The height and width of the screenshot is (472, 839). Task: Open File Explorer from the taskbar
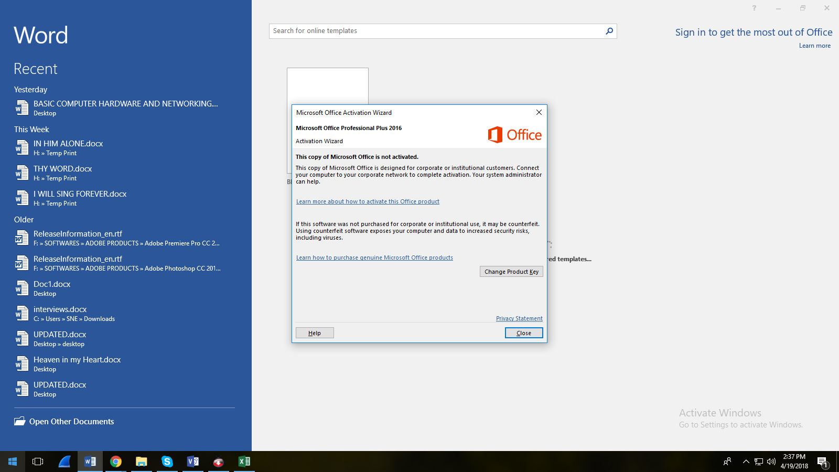click(x=142, y=462)
